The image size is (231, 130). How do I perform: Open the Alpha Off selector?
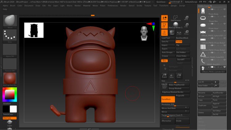point(10,49)
